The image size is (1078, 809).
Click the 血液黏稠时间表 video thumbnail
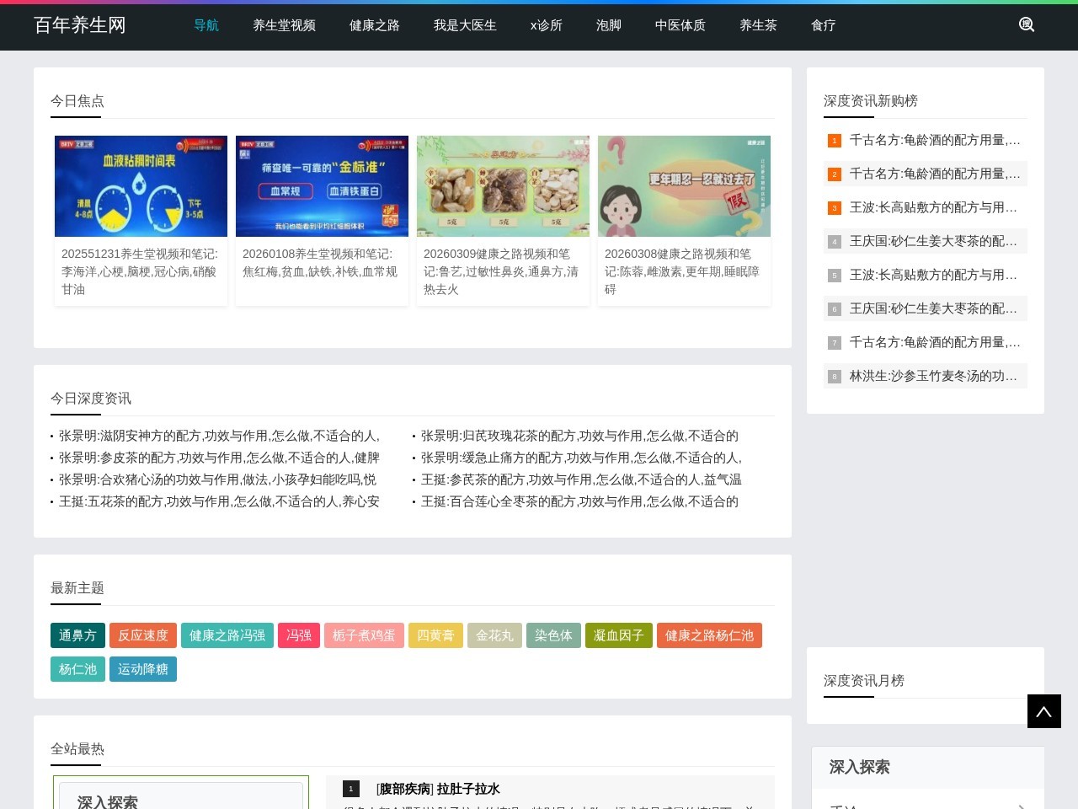click(x=141, y=186)
